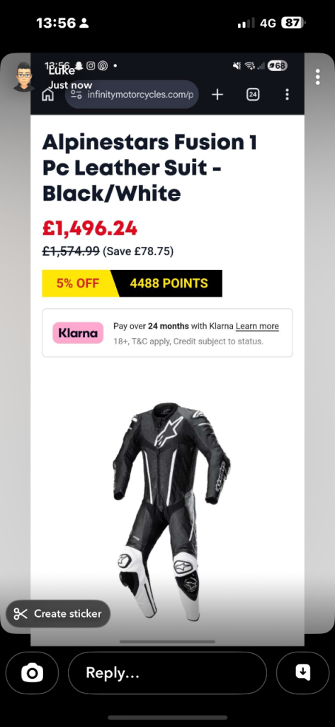Click the Klarna Learn more link
Image resolution: width=335 pixels, height=727 pixels.
pyautogui.click(x=257, y=326)
